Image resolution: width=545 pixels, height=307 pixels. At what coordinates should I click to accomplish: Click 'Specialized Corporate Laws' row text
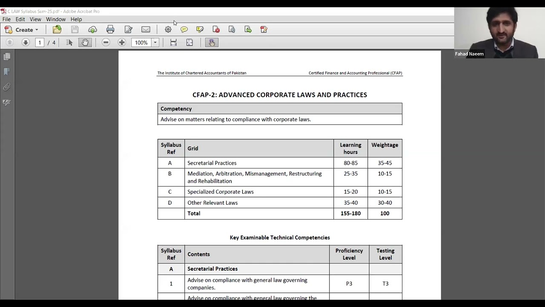point(221,192)
